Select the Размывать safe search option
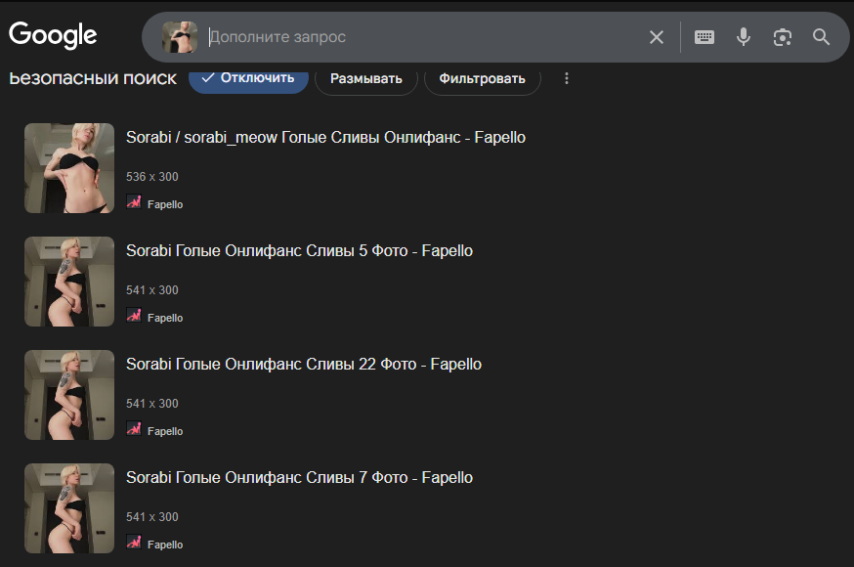The image size is (854, 567). [365, 78]
